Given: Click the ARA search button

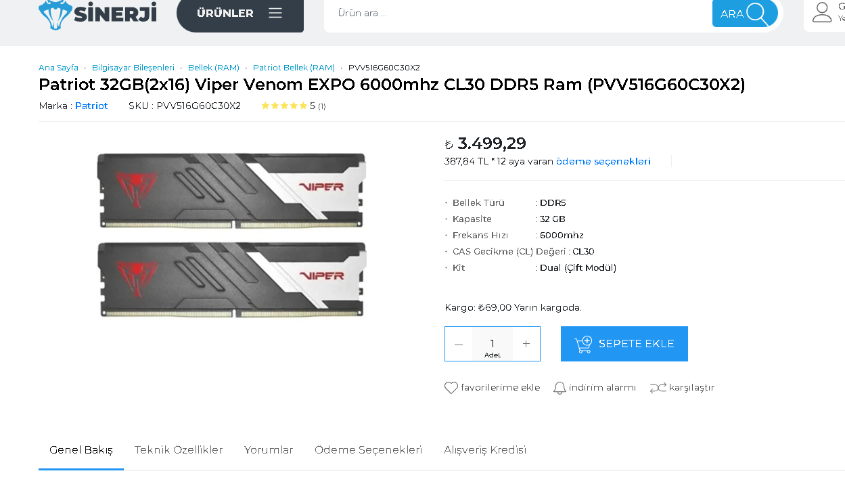Looking at the screenshot, I should (x=745, y=14).
